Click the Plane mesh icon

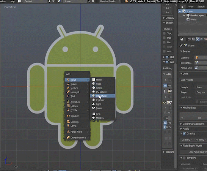click(x=94, y=79)
